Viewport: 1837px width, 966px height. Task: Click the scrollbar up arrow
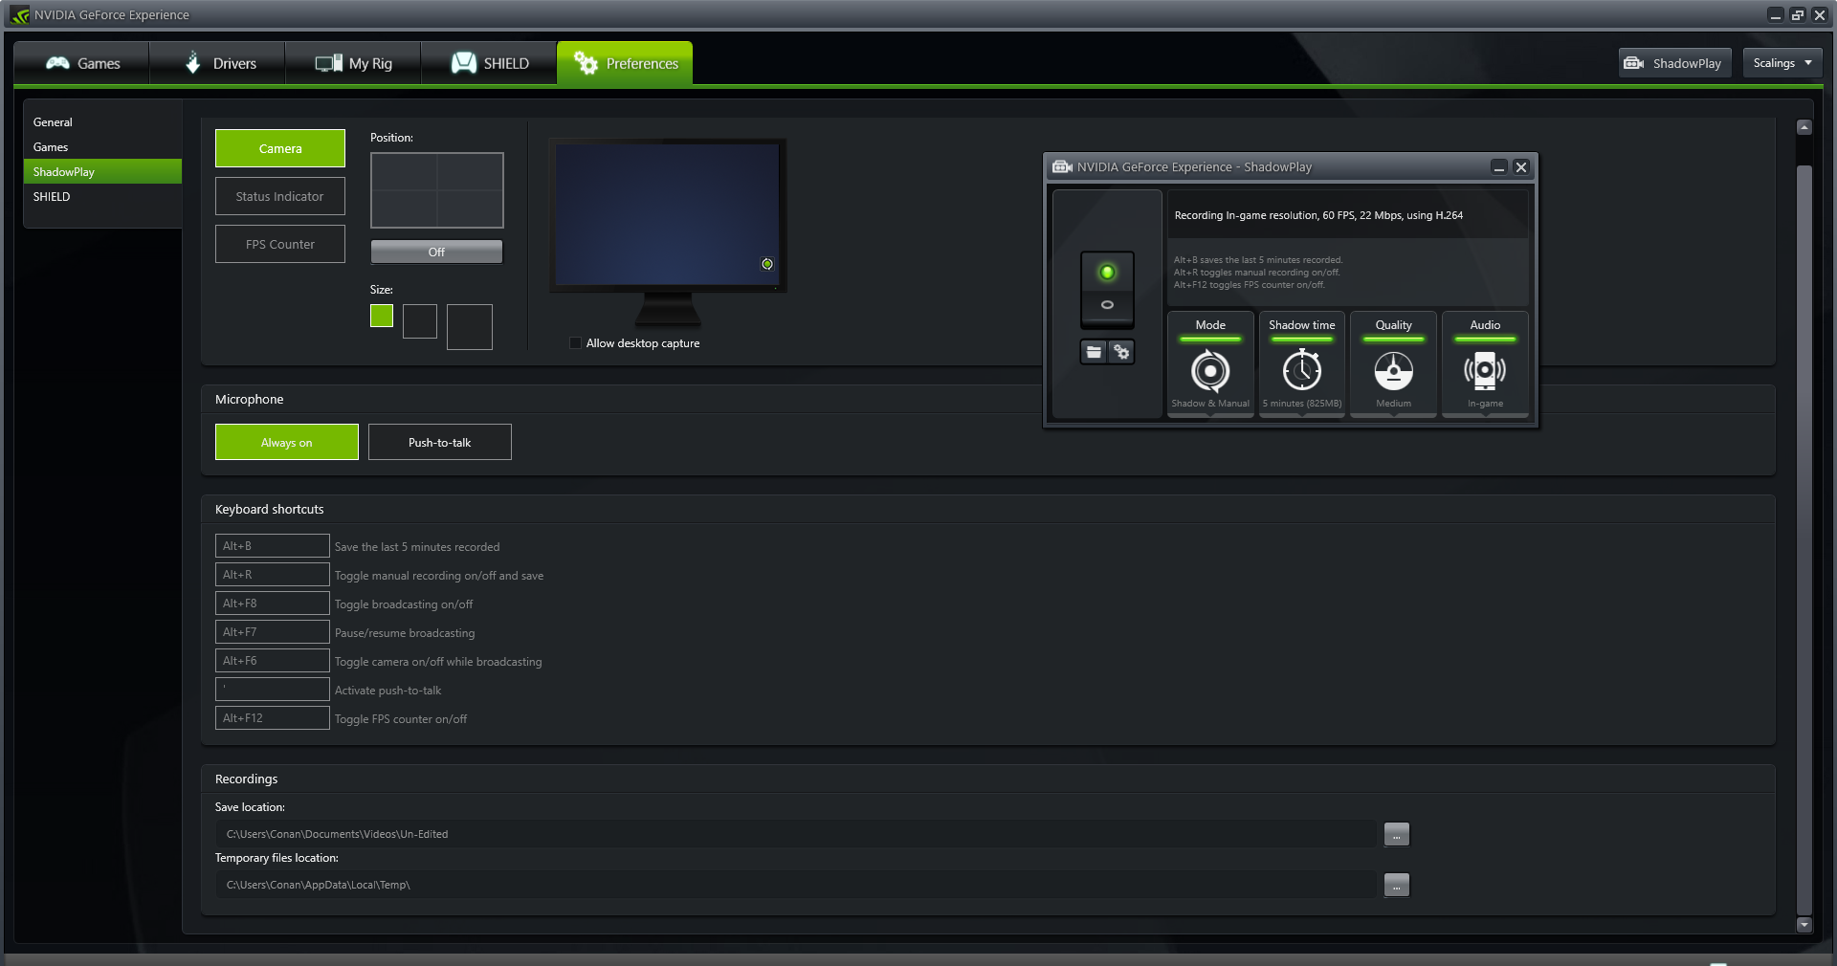pyautogui.click(x=1804, y=127)
